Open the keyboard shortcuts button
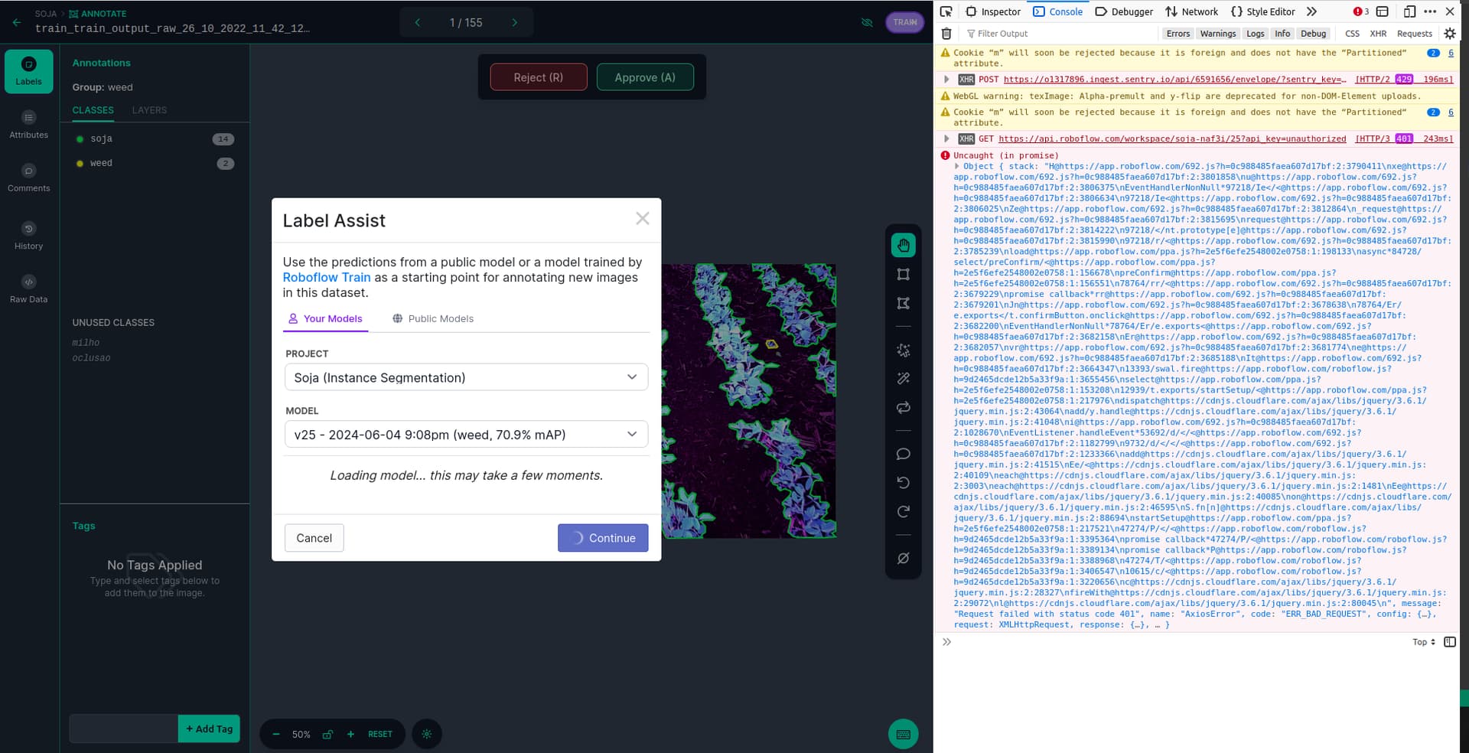1469x753 pixels. (x=904, y=735)
